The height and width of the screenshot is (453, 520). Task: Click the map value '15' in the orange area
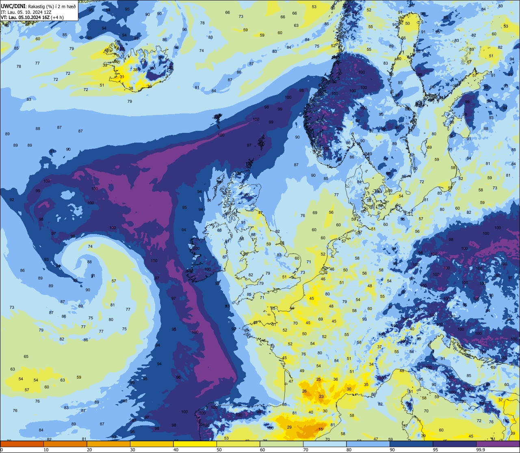coord(321,429)
